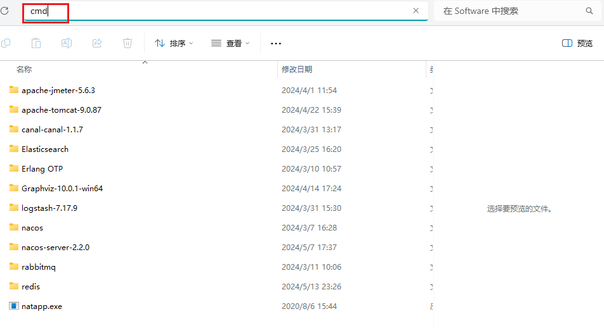Click the Share toolbar icon
Image resolution: width=604 pixels, height=328 pixels.
(x=97, y=43)
